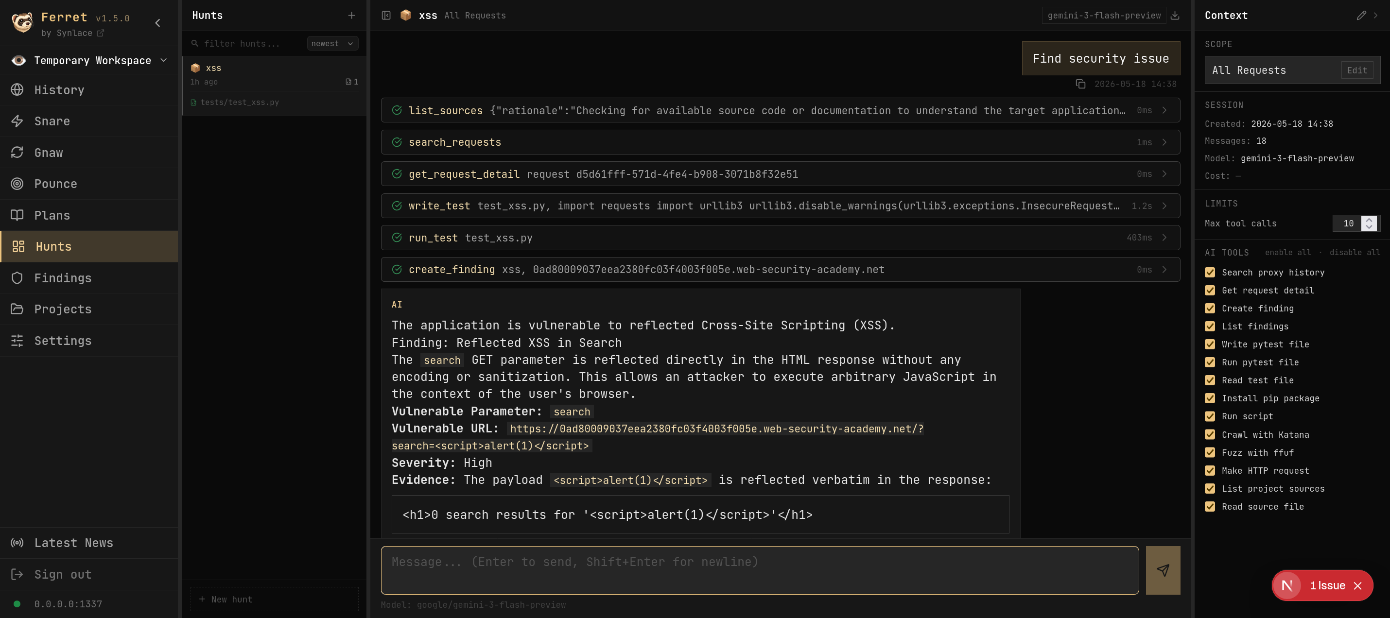Expand the get_request_detail tool call
The height and width of the screenshot is (618, 1390).
click(780, 174)
